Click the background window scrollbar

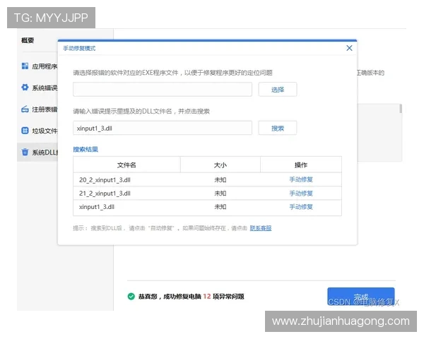401,109
